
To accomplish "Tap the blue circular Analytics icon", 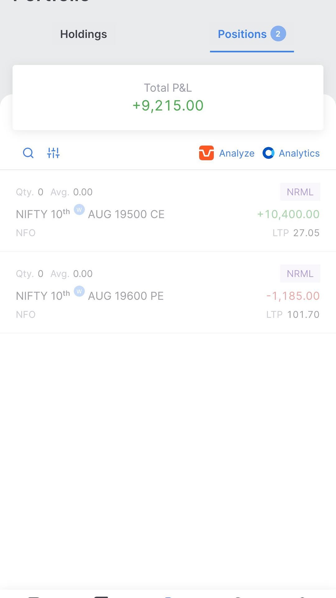I will coord(268,153).
